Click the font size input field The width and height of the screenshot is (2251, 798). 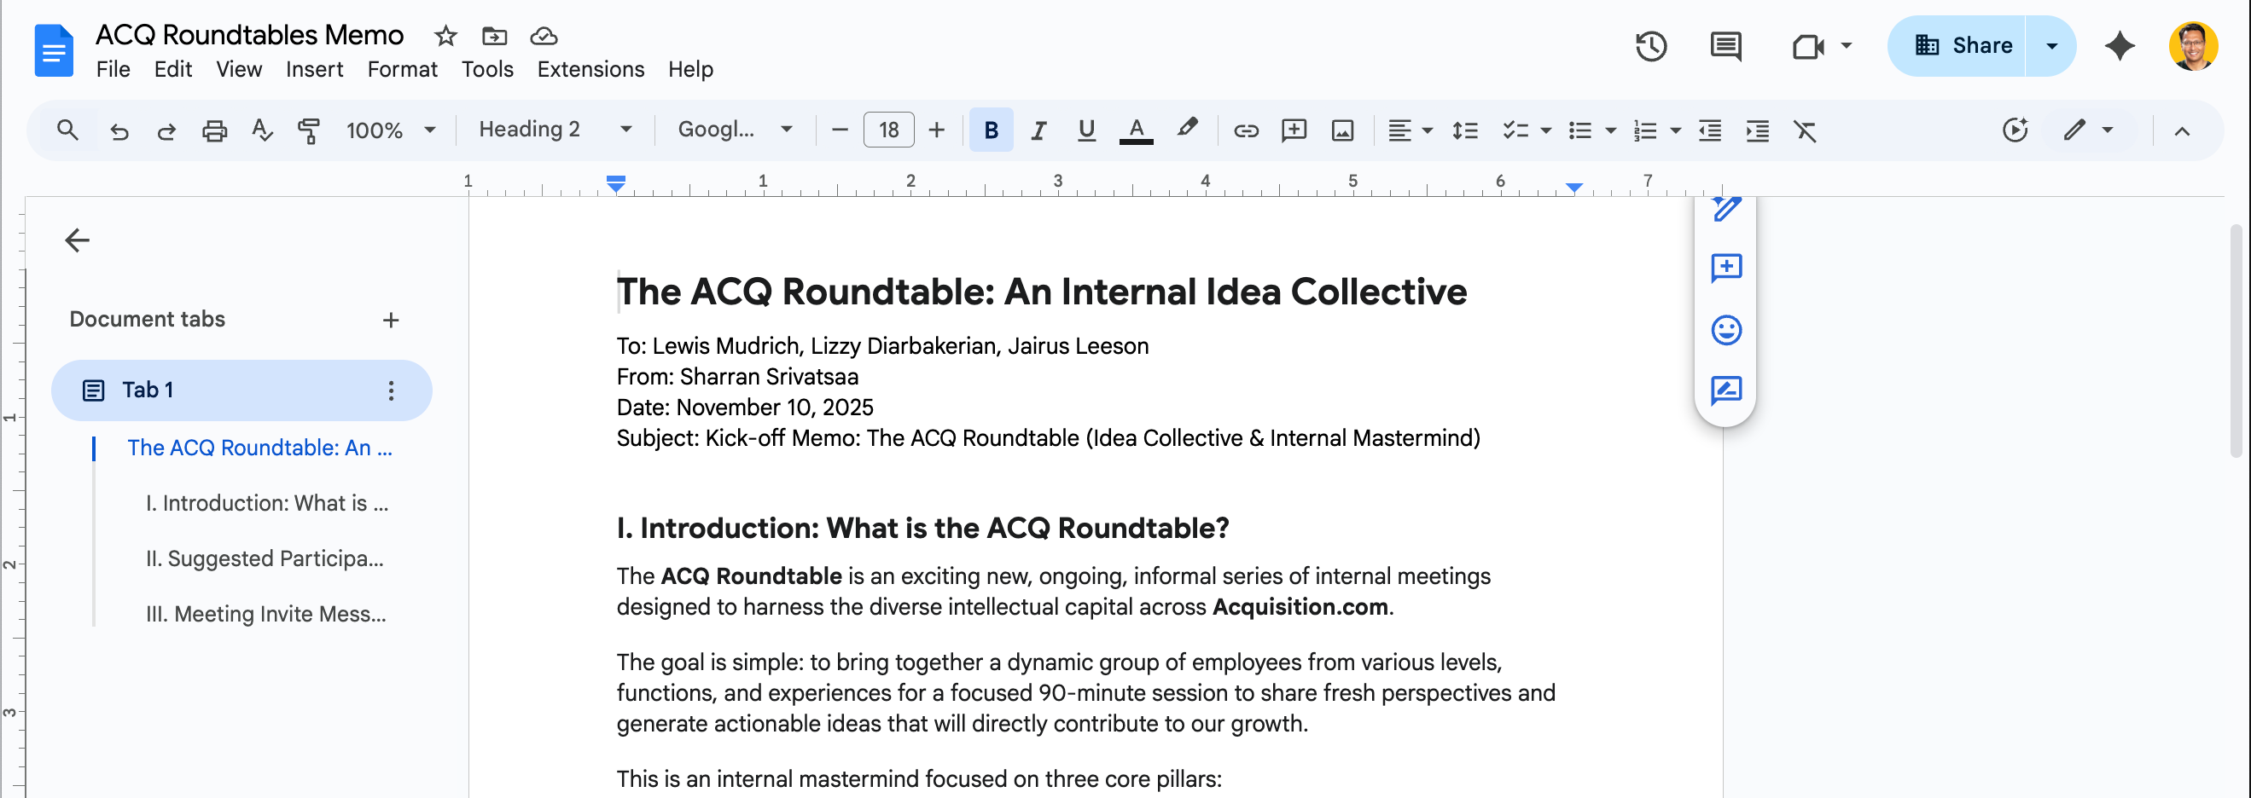click(888, 130)
